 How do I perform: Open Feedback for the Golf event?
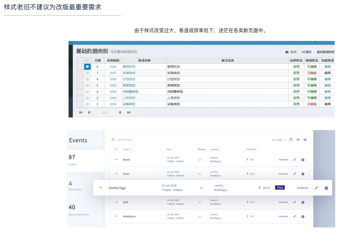click(283, 202)
